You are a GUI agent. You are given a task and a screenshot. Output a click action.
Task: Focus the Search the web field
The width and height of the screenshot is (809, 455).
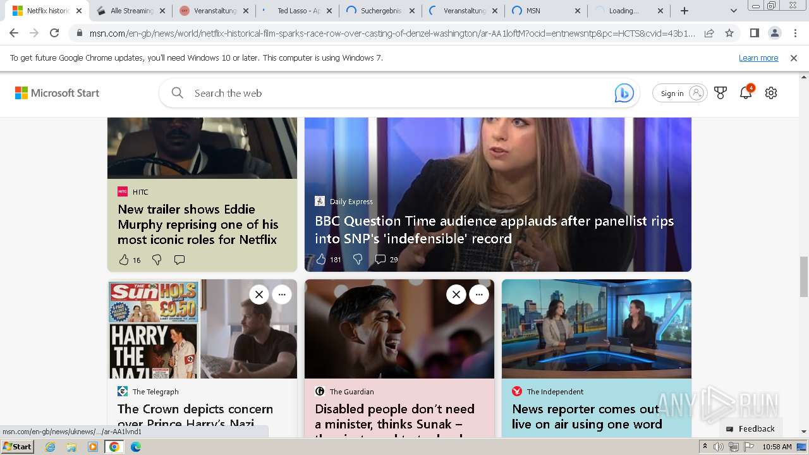point(398,93)
